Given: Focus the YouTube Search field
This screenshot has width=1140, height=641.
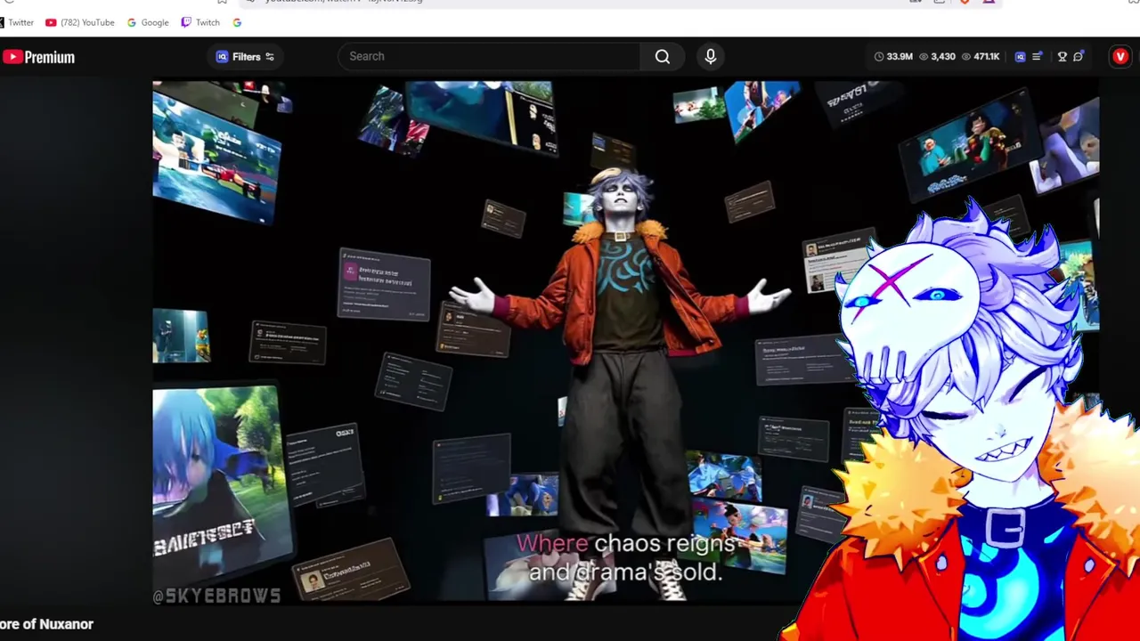Looking at the screenshot, I should click(x=489, y=56).
